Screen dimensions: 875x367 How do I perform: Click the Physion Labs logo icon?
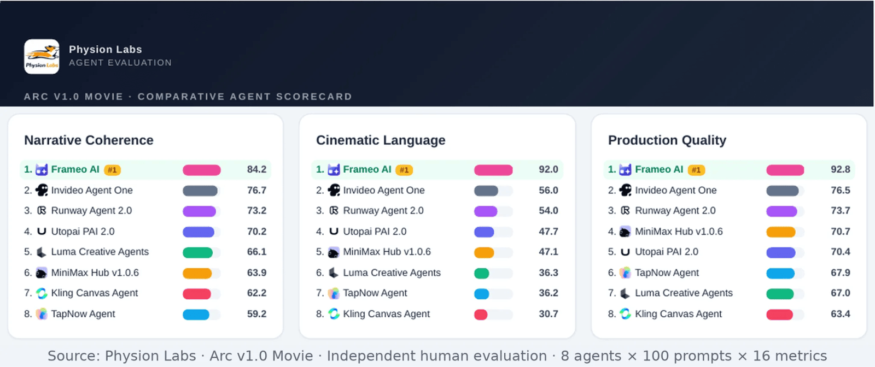tap(42, 56)
